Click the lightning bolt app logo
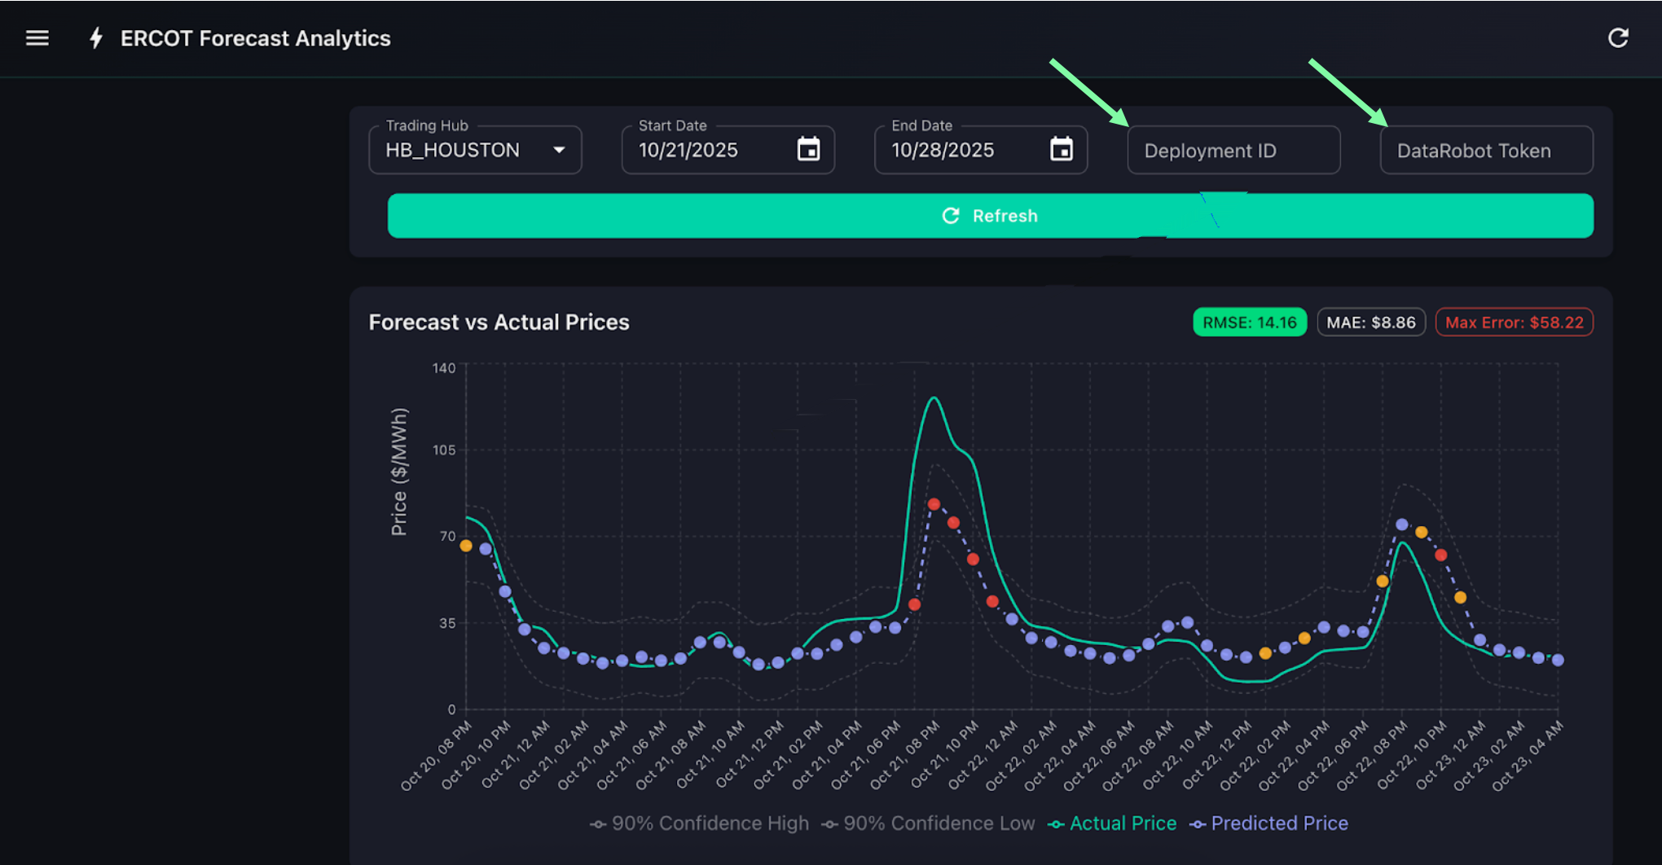 96,38
